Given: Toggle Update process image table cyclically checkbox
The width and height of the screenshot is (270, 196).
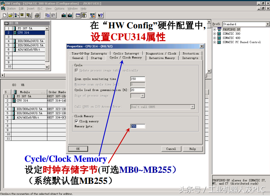Looking at the screenshot, I should pos(76,70).
